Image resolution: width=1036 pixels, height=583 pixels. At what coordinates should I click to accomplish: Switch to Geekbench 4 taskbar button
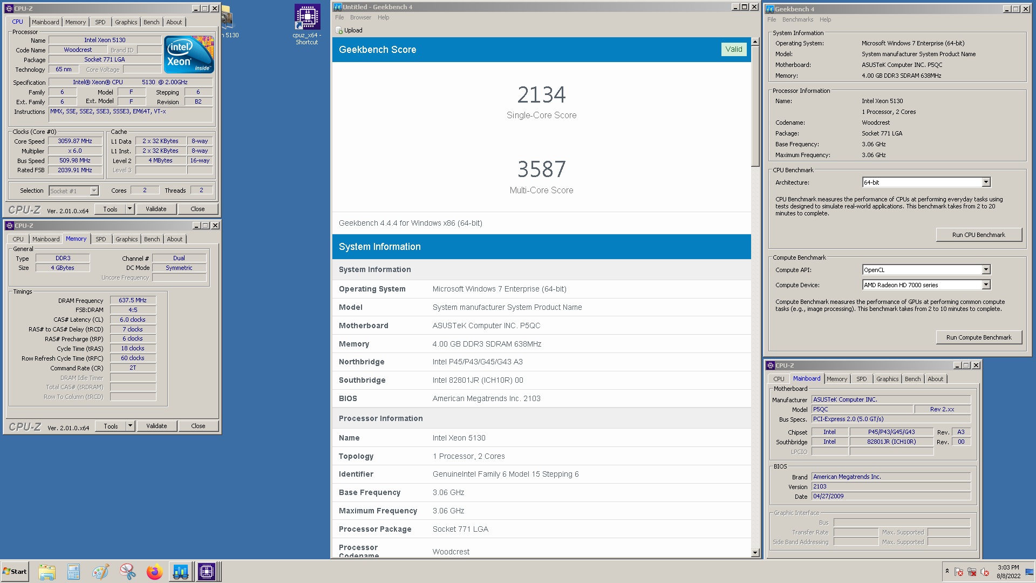point(181,572)
